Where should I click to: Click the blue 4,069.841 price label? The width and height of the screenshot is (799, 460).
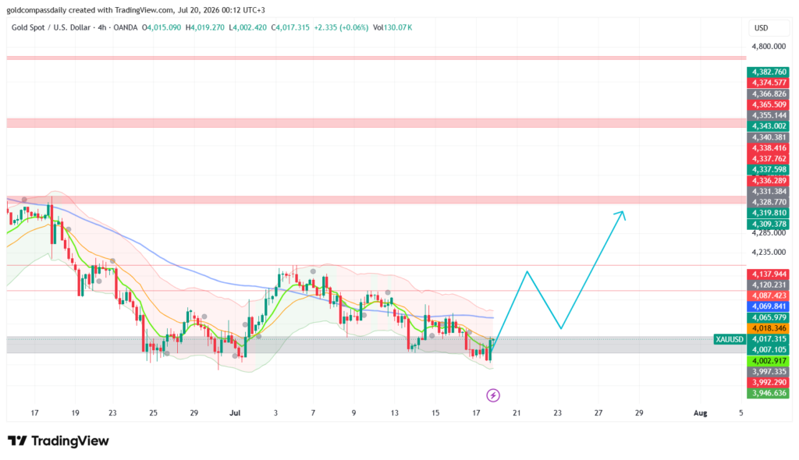coord(769,306)
